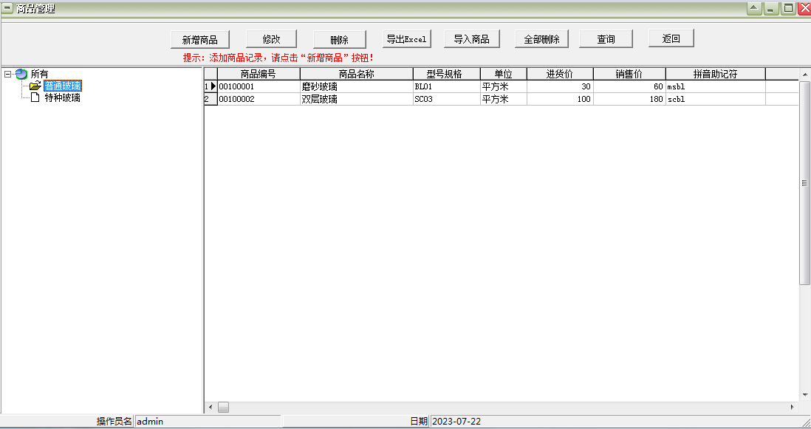Image resolution: width=811 pixels, height=429 pixels.
Task: Click the 特种玻璃 document icon
Action: click(35, 97)
